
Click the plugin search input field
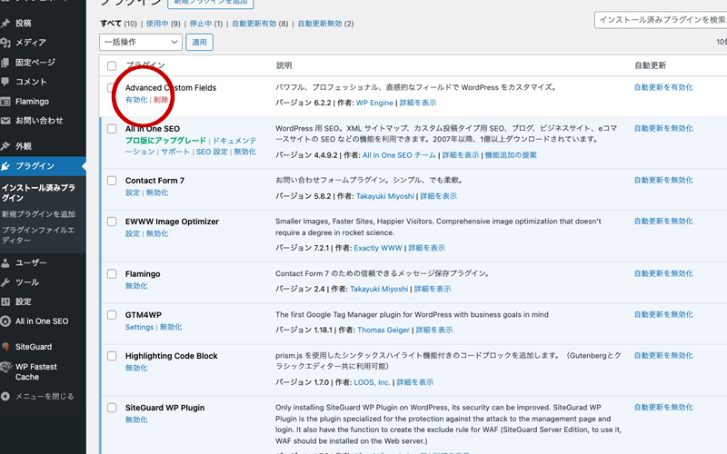661,20
